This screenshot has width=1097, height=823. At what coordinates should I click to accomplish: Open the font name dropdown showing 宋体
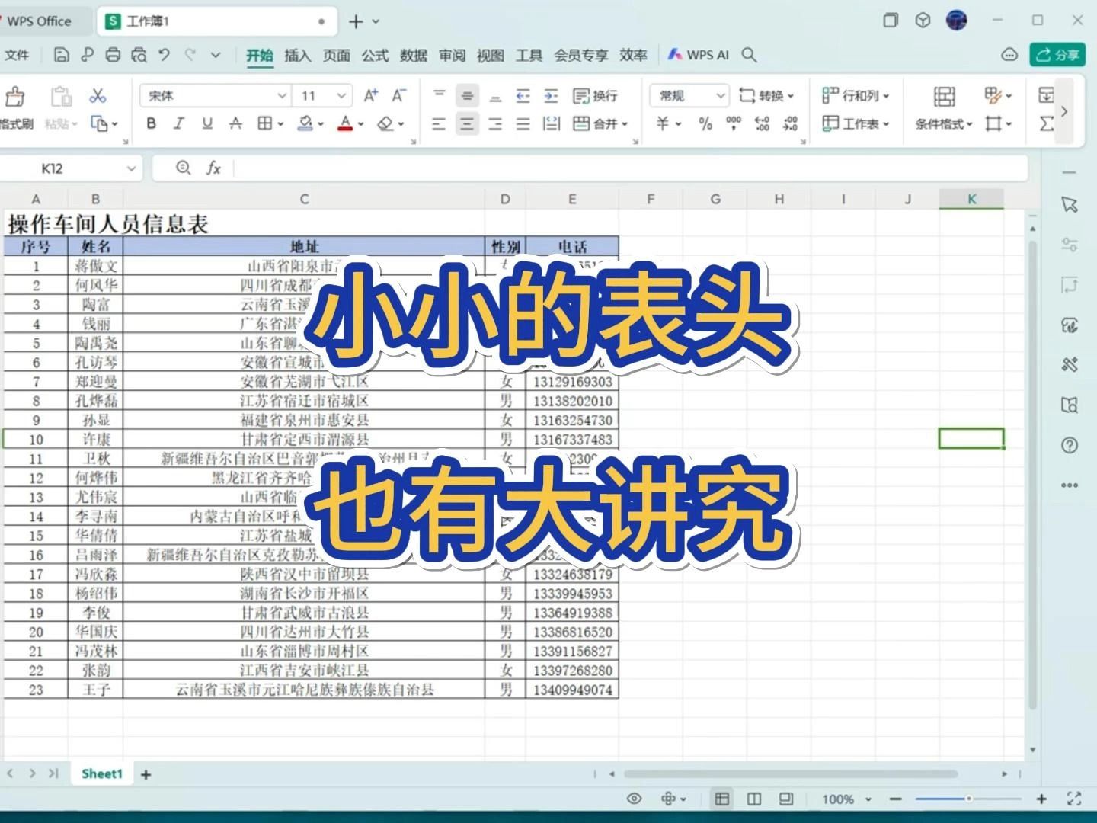click(x=215, y=95)
